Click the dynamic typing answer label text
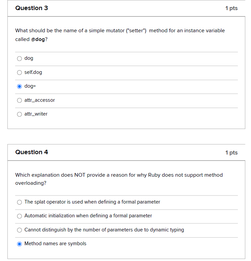Viewport: 251px width, 261px height. point(104,230)
